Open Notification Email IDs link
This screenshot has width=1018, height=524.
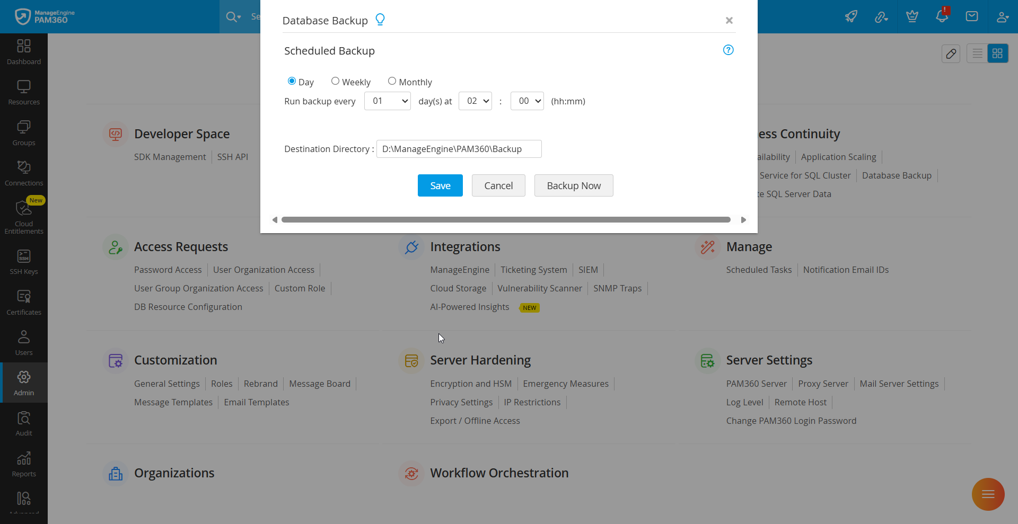coord(846,270)
